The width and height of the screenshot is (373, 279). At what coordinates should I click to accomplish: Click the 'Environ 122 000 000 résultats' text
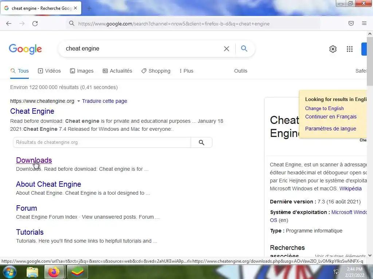(64, 87)
